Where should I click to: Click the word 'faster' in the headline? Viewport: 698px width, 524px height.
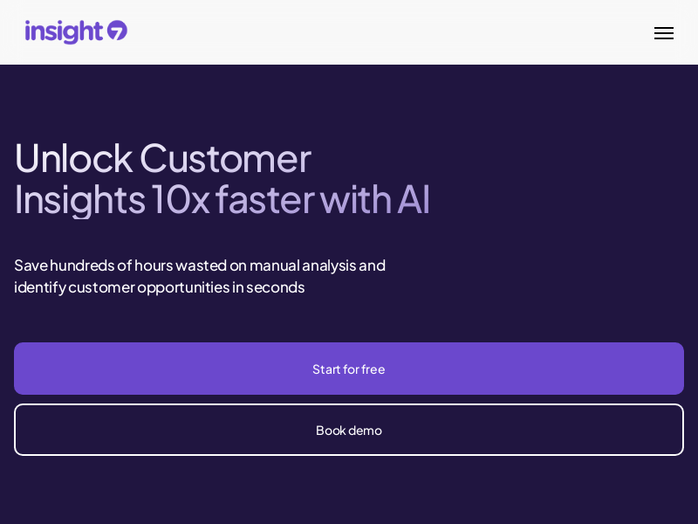[x=265, y=199]
